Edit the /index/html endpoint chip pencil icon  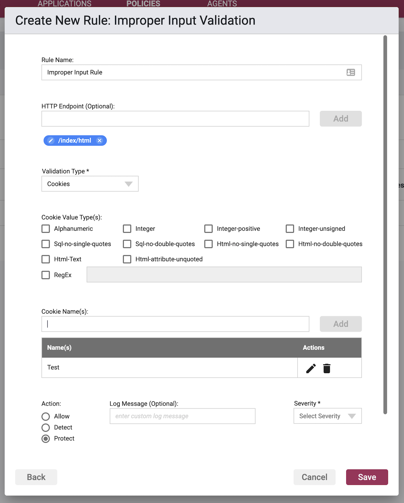pyautogui.click(x=51, y=140)
